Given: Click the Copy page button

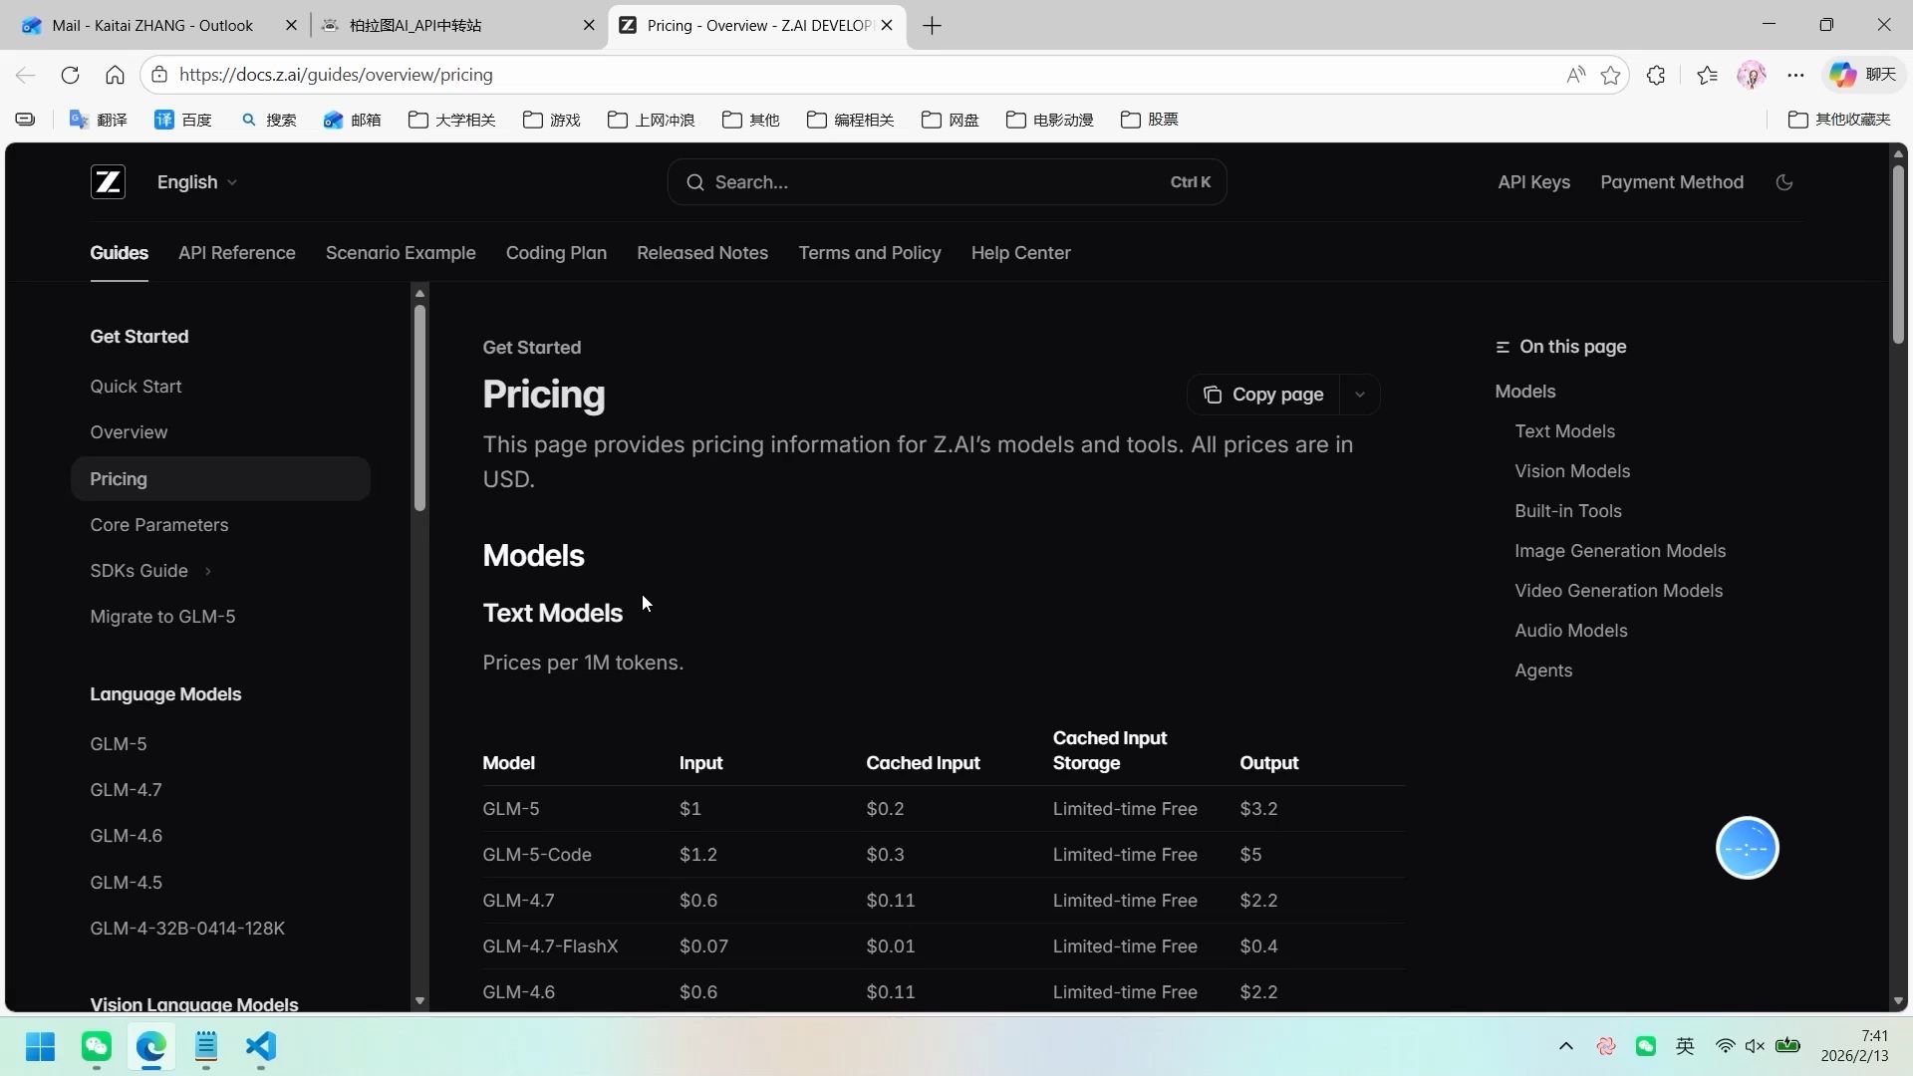Looking at the screenshot, I should 1263,395.
